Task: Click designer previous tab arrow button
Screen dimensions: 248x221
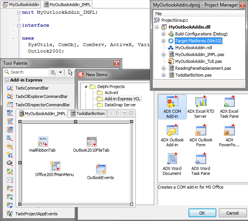Action: tap(111, 113)
